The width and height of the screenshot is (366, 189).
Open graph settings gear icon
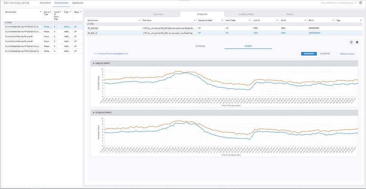pos(357,42)
